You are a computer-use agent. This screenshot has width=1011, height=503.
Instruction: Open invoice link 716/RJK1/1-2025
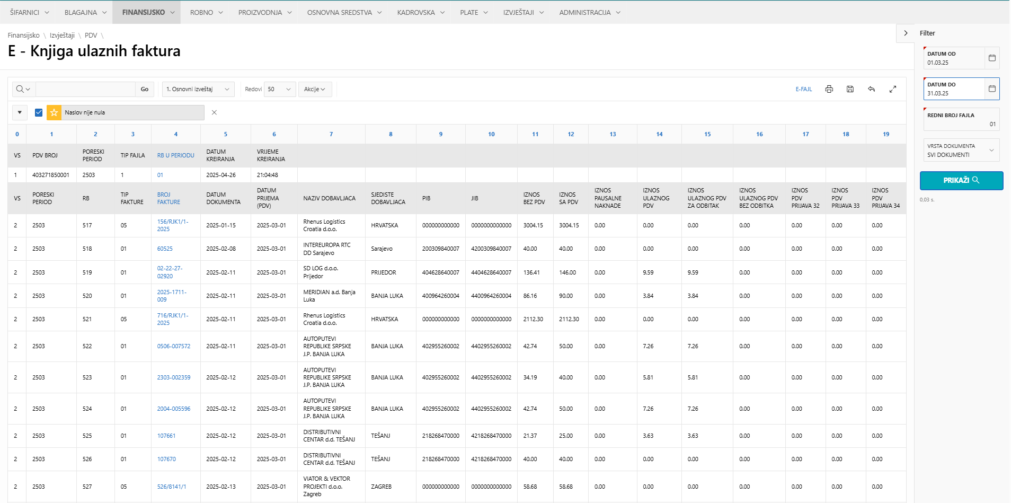[x=172, y=319]
